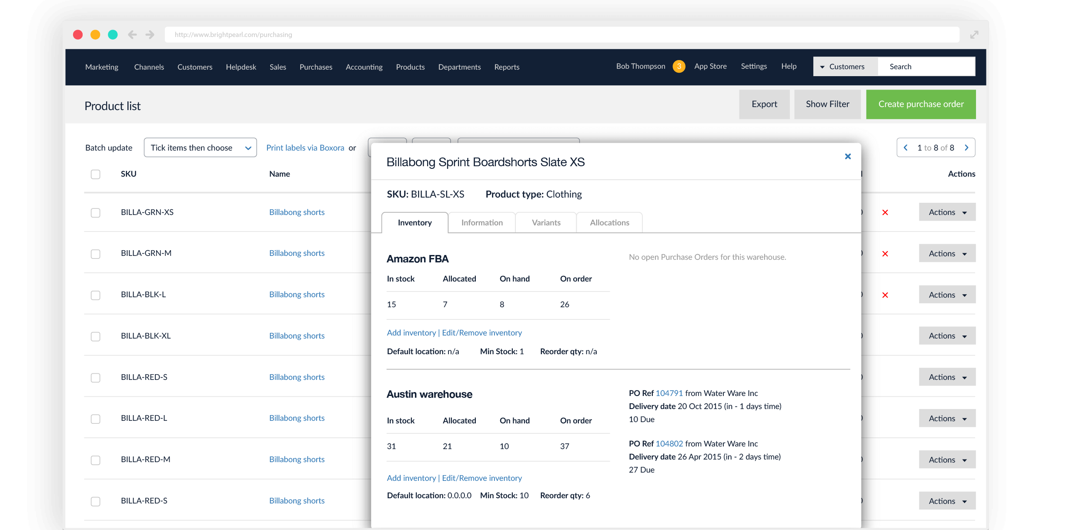Tick checkbox for BILLA-RED-L row
This screenshot has height=530, width=1073.
[95, 419]
